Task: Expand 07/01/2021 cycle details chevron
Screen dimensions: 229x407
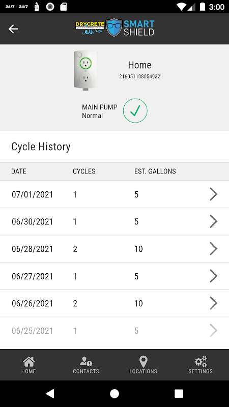Action: [x=213, y=194]
